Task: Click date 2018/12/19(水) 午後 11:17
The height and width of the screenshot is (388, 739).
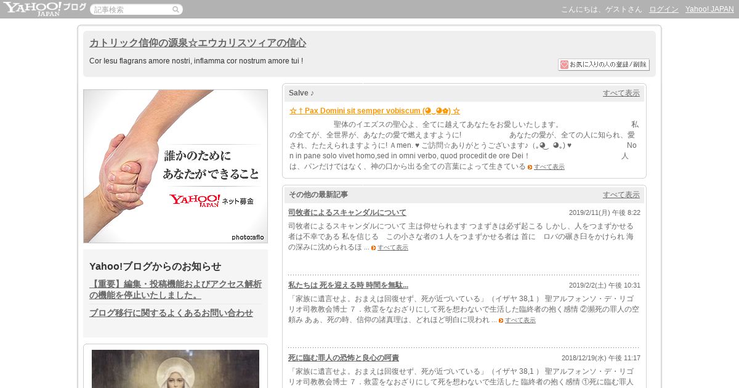Action: [x=601, y=358]
